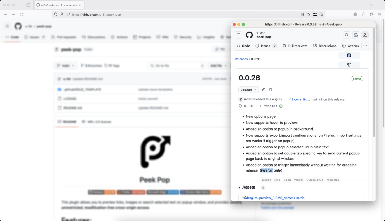Click the translate page icon
This screenshot has height=221, width=385.
click(309, 15)
